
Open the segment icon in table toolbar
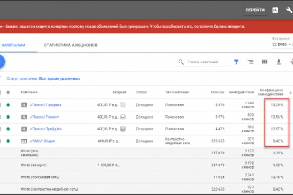[x=250, y=62]
